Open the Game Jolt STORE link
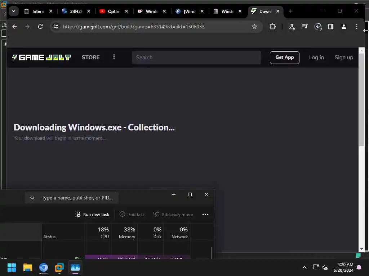 (x=90, y=57)
